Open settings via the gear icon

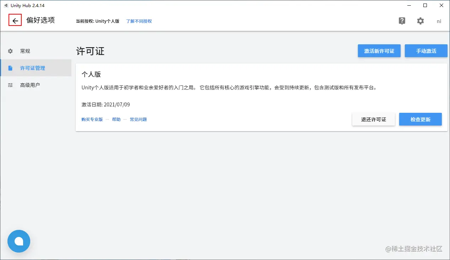pyautogui.click(x=420, y=21)
